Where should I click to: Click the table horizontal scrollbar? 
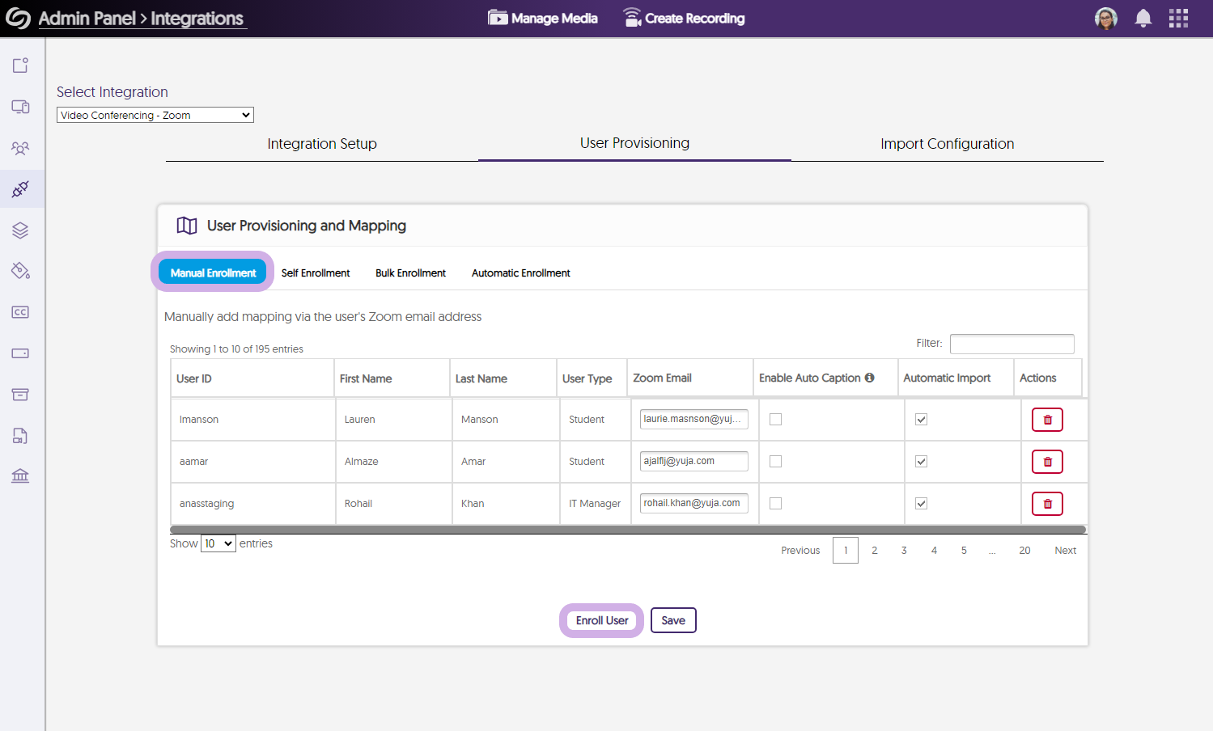tap(628, 530)
